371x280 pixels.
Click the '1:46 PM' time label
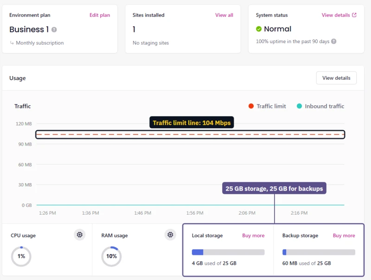coord(143,213)
